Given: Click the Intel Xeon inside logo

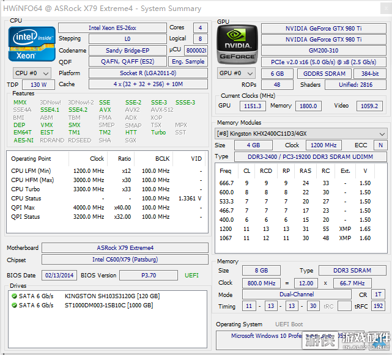Looking at the screenshot, I should pyautogui.click(x=32, y=44).
